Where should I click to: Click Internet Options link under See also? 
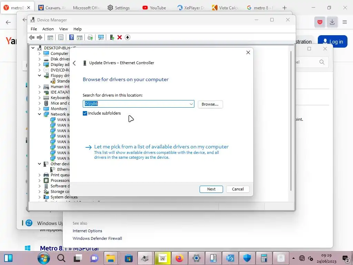pyautogui.click(x=87, y=231)
